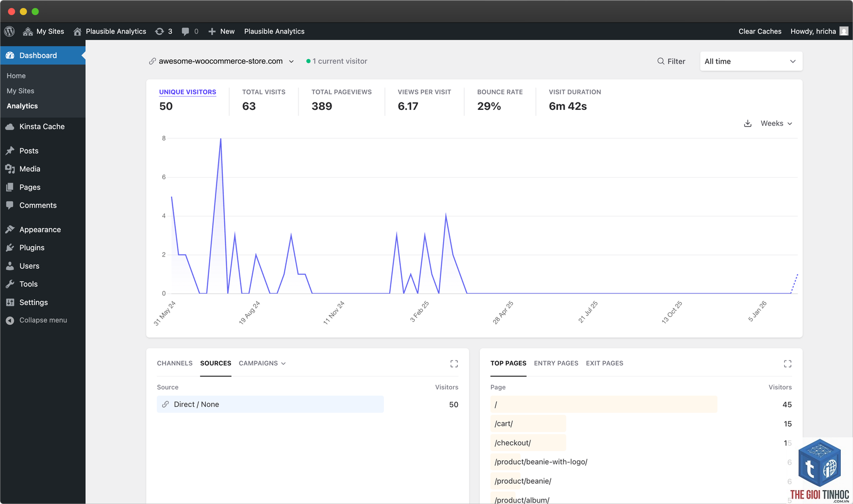Screen dimensions: 853x504
Task: Click the 3 Feb 25 axis label
Action: (x=420, y=312)
